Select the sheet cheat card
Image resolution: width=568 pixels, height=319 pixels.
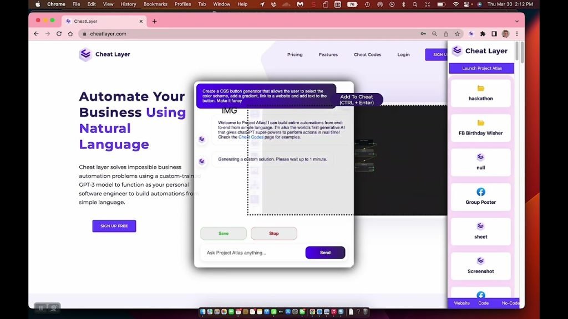tap(480, 231)
